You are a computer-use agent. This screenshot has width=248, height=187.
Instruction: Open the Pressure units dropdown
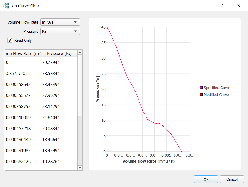click(x=60, y=31)
